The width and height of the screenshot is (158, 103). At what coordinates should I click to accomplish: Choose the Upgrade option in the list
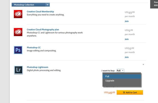tap(122, 81)
